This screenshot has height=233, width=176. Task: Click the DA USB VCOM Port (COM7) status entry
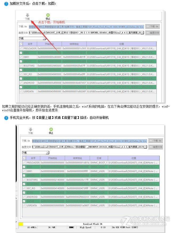pos(125,227)
